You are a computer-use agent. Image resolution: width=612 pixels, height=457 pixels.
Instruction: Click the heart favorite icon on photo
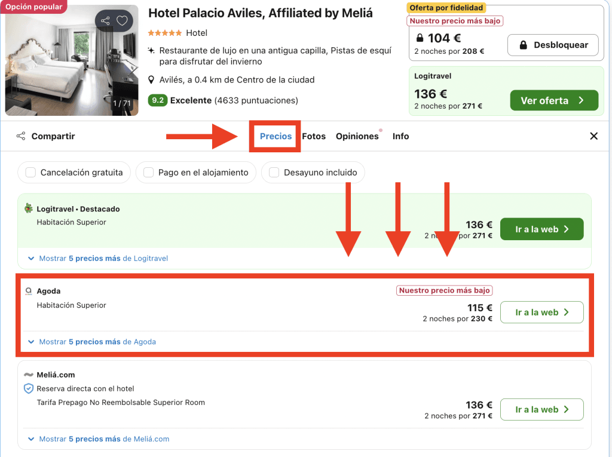pos(122,21)
